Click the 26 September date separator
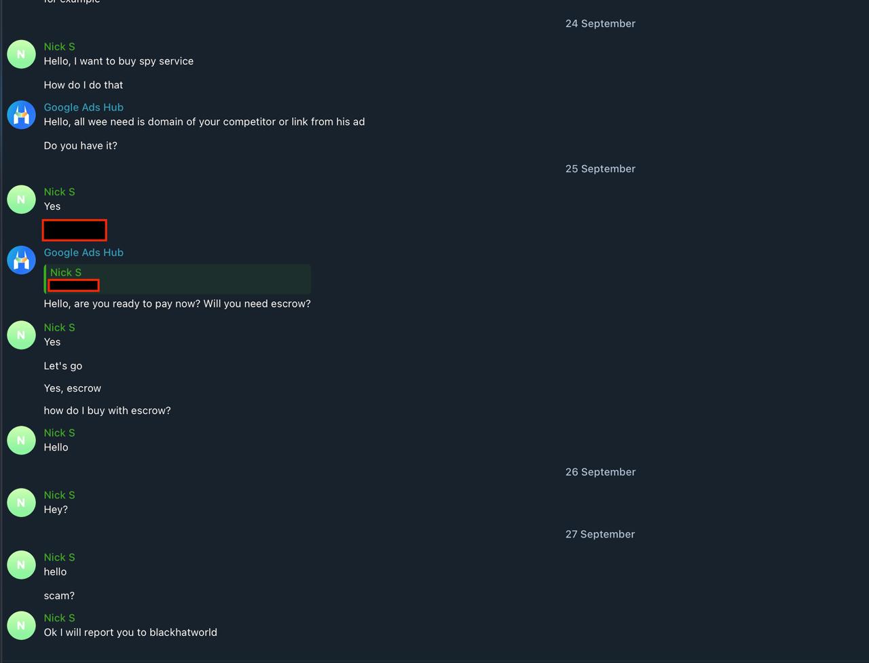This screenshot has width=869, height=663. click(600, 472)
